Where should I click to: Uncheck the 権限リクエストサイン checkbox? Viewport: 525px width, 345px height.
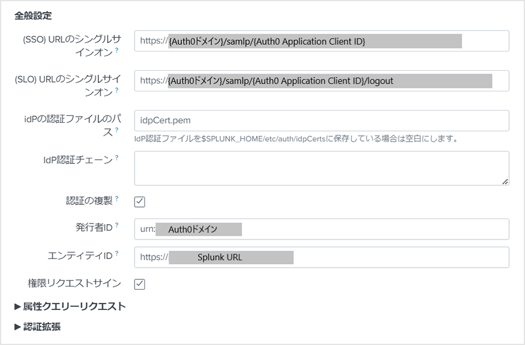[x=140, y=284]
